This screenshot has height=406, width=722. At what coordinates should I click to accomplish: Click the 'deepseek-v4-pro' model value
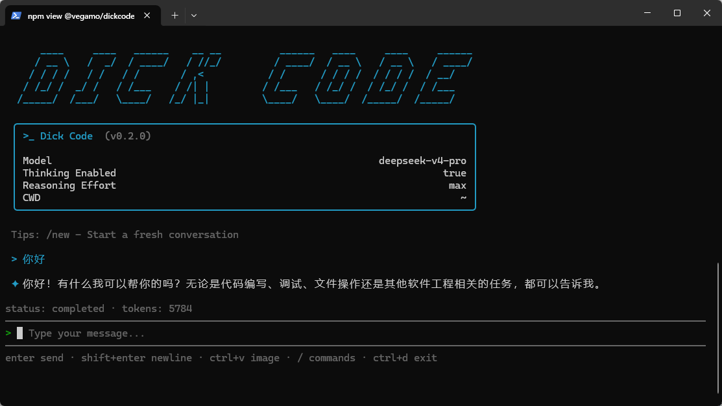click(422, 161)
